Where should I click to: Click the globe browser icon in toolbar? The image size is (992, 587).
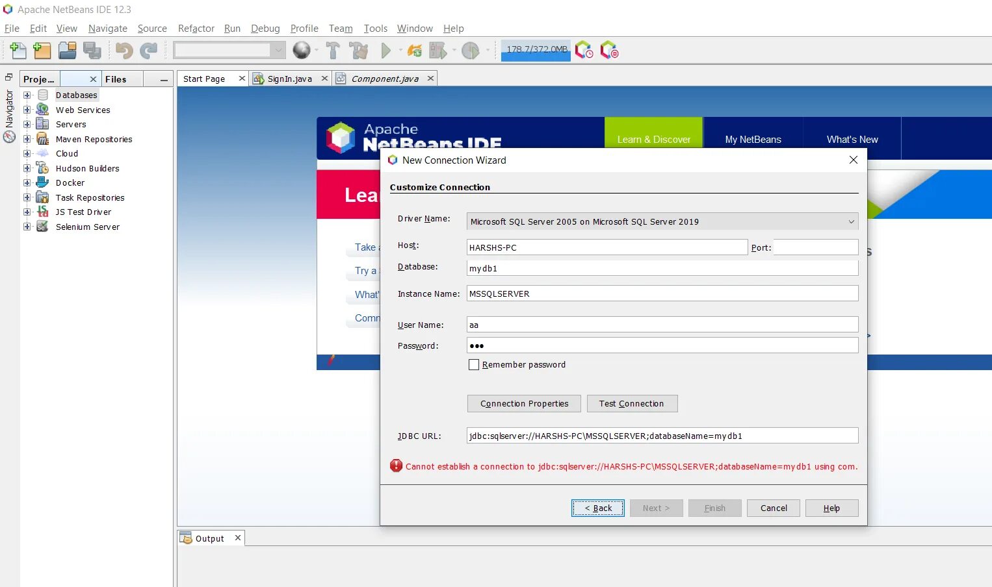coord(302,50)
